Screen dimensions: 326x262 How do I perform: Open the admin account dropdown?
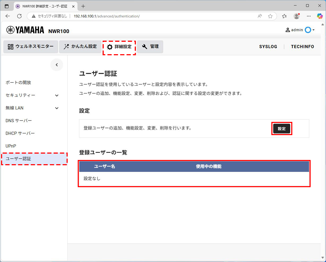click(313, 30)
